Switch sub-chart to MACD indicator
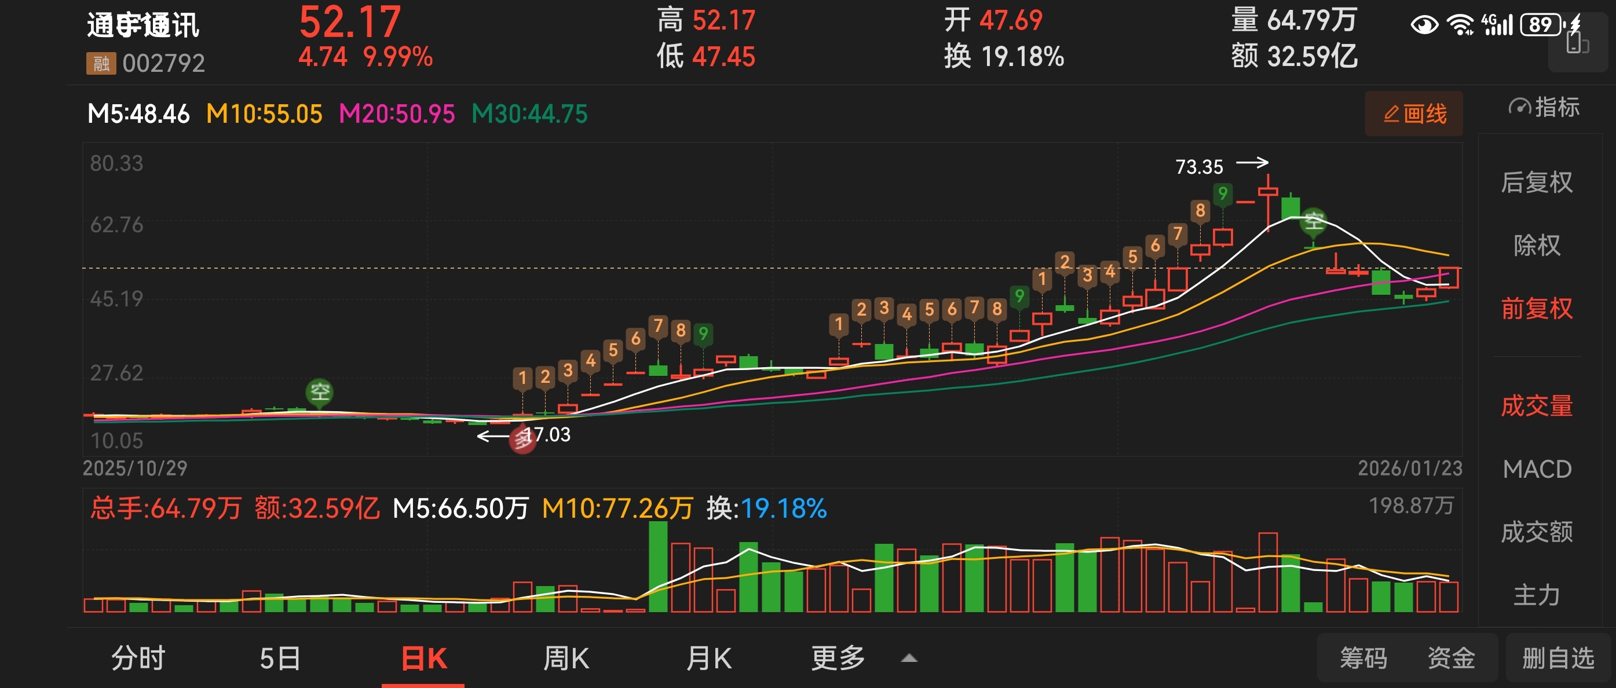The image size is (1616, 688). tap(1536, 469)
